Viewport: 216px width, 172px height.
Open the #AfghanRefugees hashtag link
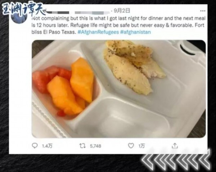pos(98,32)
